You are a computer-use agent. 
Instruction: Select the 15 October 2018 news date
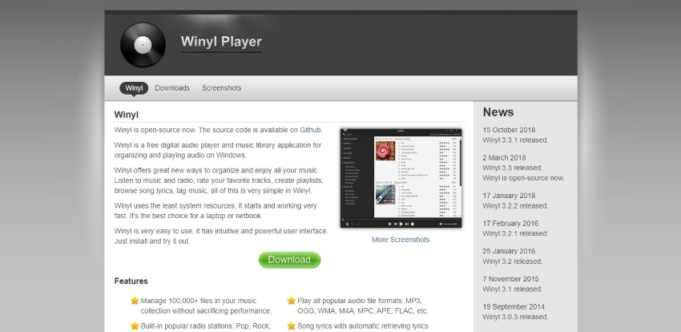tap(509, 130)
